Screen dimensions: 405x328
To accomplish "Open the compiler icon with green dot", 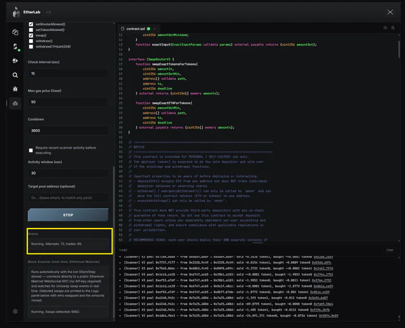I will 15,46.
